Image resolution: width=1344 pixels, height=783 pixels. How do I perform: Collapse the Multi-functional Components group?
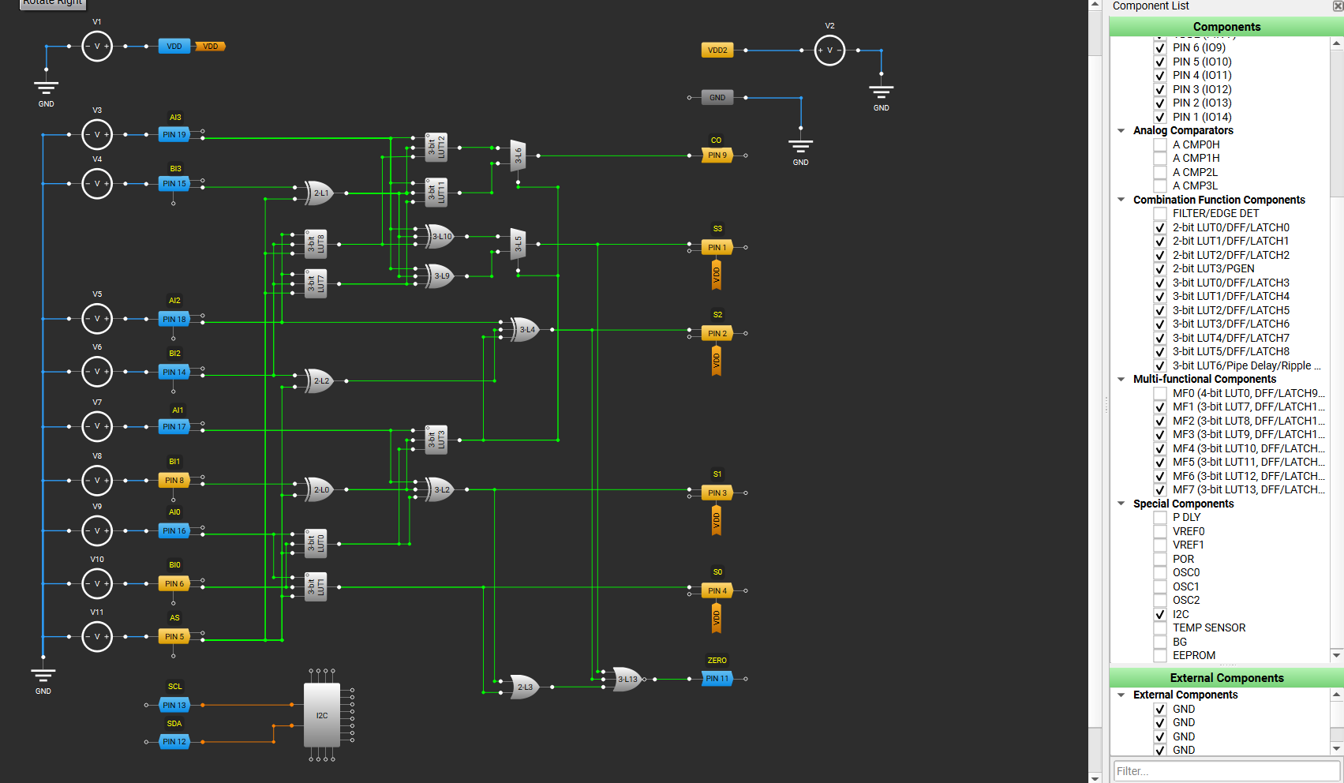[1121, 380]
